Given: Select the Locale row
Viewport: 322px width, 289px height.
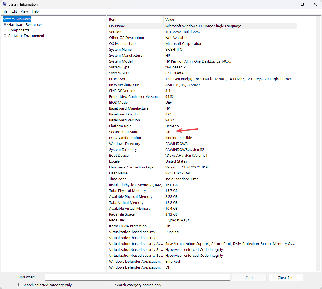Looking at the screenshot, I should [x=203, y=161].
